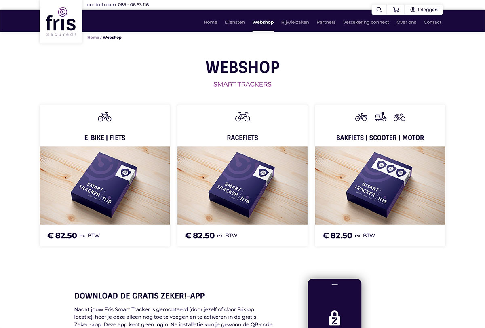Click the scooter icon in third card
The width and height of the screenshot is (485, 328).
tap(380, 117)
